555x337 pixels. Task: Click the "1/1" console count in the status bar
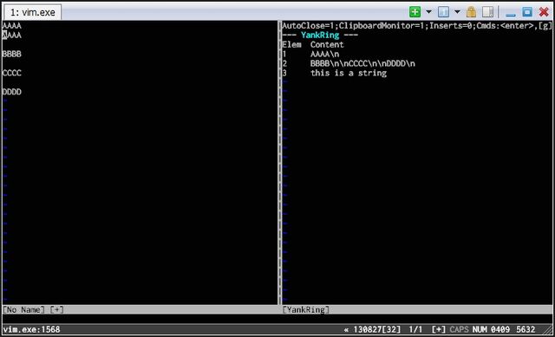(415, 329)
